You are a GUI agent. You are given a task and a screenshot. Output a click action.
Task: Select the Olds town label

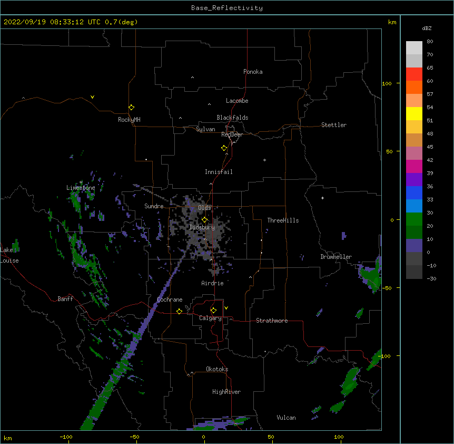click(x=204, y=208)
